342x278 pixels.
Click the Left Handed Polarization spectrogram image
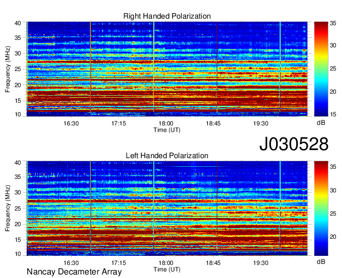coord(167,208)
